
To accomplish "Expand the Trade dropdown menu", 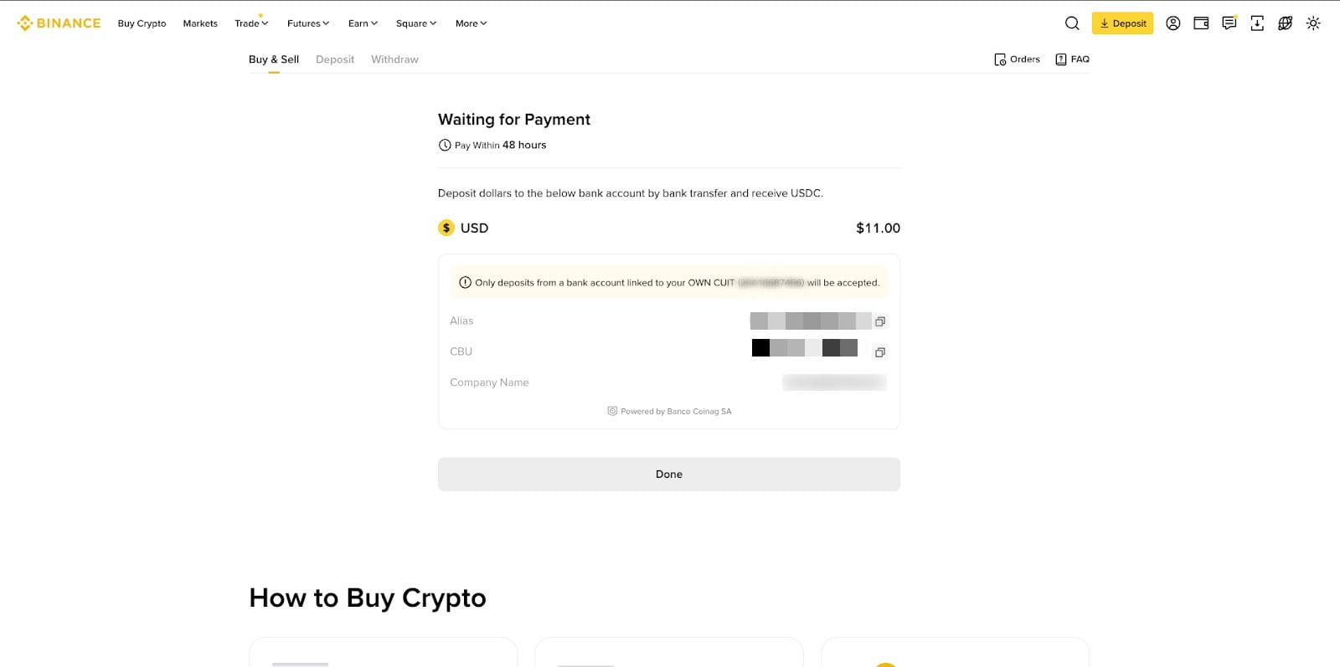I will [250, 23].
